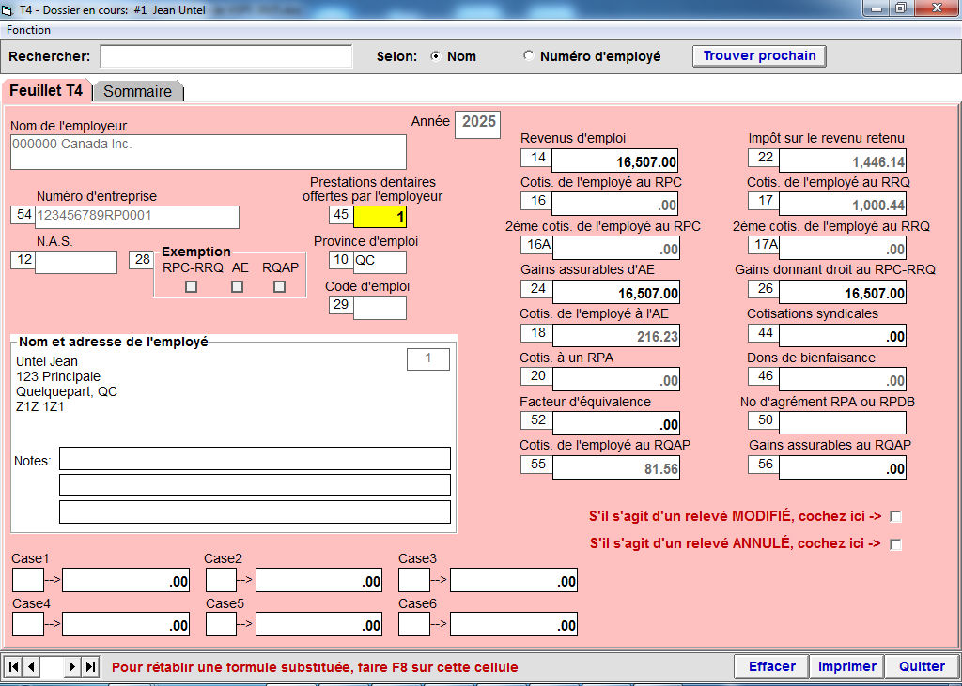The height and width of the screenshot is (686, 962).
Task: Go to the next record
Action: tap(73, 666)
